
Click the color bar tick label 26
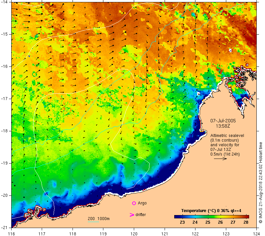tap(220, 222)
